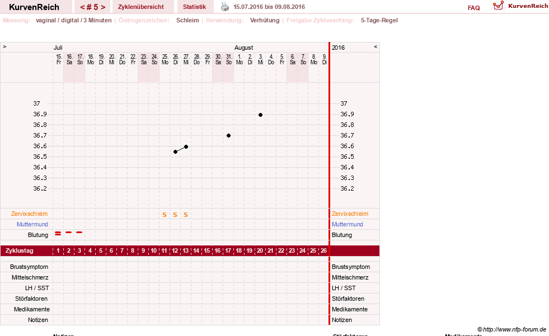Open the nfp-forum.de link
This screenshot has width=549, height=336.
[x=512, y=329]
